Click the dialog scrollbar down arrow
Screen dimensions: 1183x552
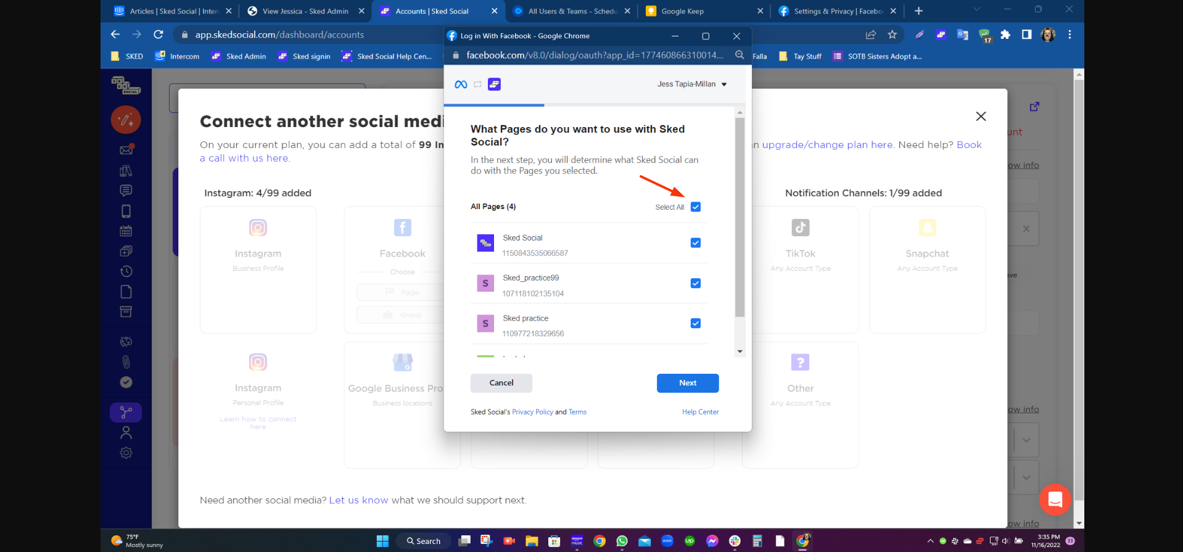[x=740, y=352]
